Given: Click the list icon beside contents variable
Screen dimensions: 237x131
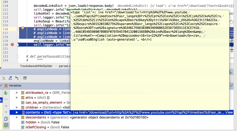Looking at the screenshot, I should [23, 113].
